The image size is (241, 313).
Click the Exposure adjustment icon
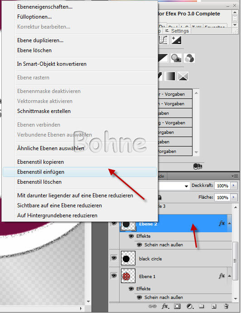176,40
